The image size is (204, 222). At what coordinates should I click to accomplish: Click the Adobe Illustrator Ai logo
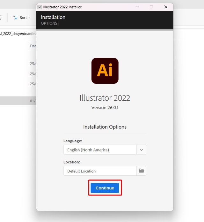105,71
